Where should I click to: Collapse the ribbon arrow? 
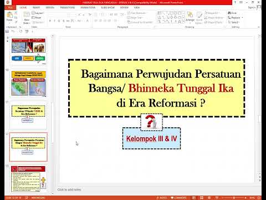[259, 27]
